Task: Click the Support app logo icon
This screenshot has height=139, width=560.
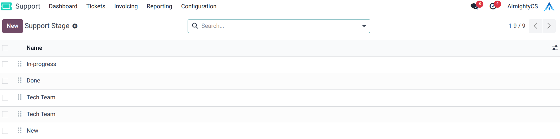Action: [6, 6]
